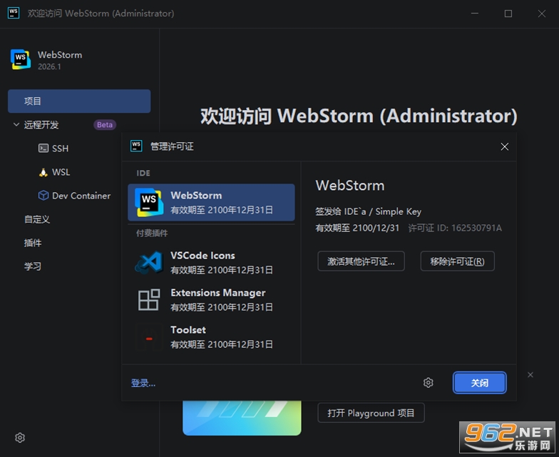The width and height of the screenshot is (559, 457).
Task: Click the blue 关闭 button
Action: coord(479,383)
